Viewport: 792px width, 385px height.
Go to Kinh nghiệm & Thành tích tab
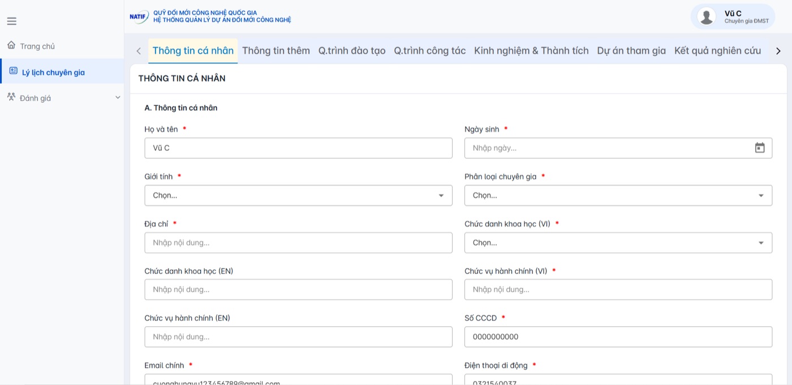coord(531,51)
